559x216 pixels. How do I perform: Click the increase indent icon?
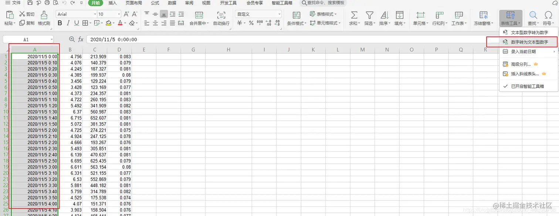pos(181,14)
